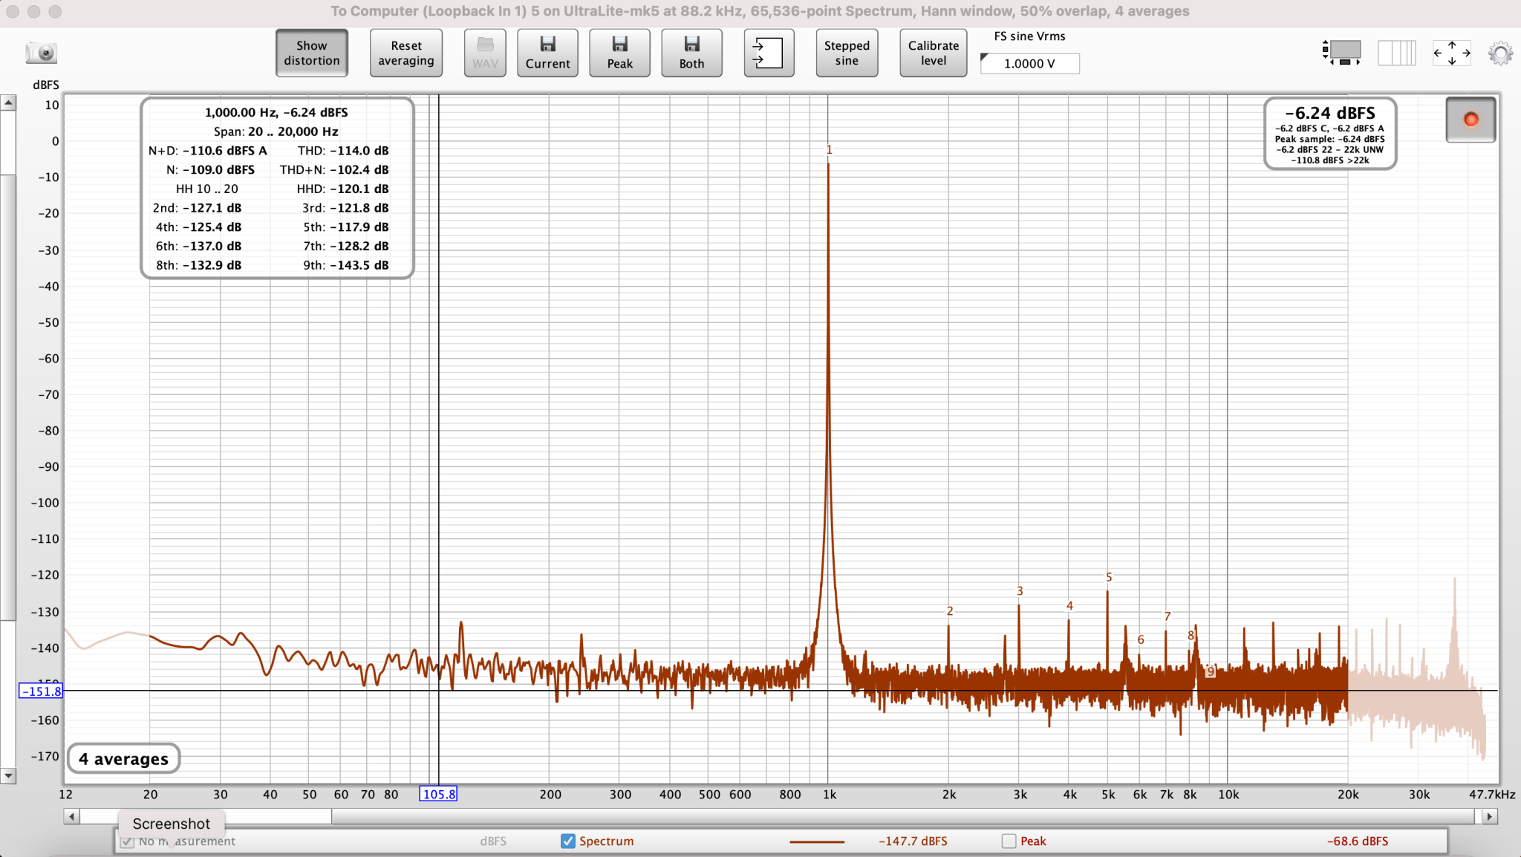Save the Current spectrum trace
Screen dimensions: 1521x857
tap(547, 53)
